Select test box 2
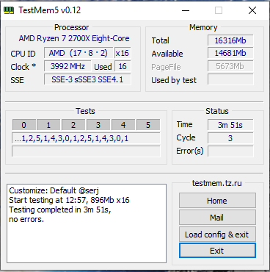Viewport: 270px width, 272px height. point(73,125)
